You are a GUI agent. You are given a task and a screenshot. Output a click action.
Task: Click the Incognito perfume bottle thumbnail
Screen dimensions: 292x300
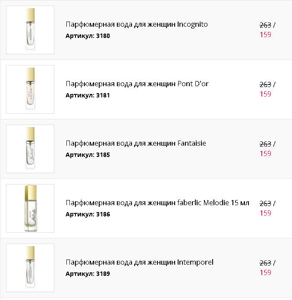pos(30,30)
